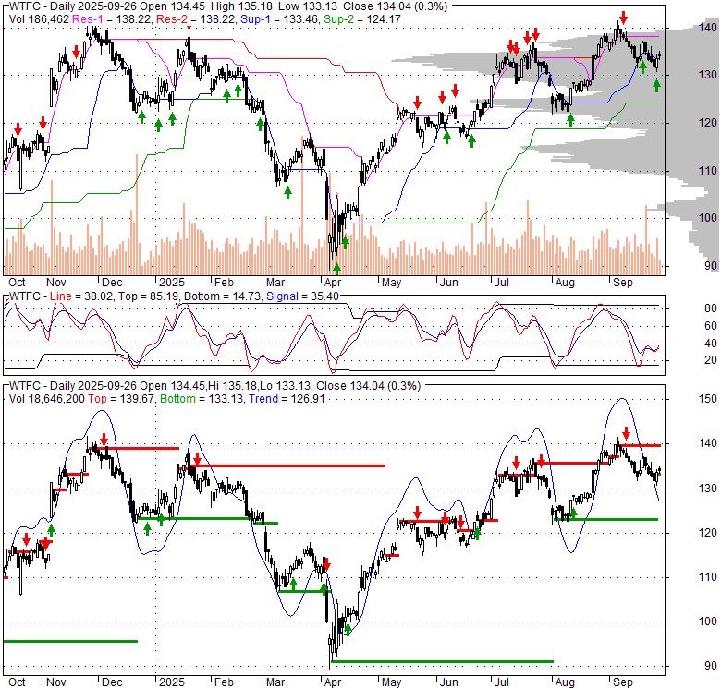Click the Top = 139.67 label
The width and height of the screenshot is (721, 688).
pyautogui.click(x=121, y=399)
